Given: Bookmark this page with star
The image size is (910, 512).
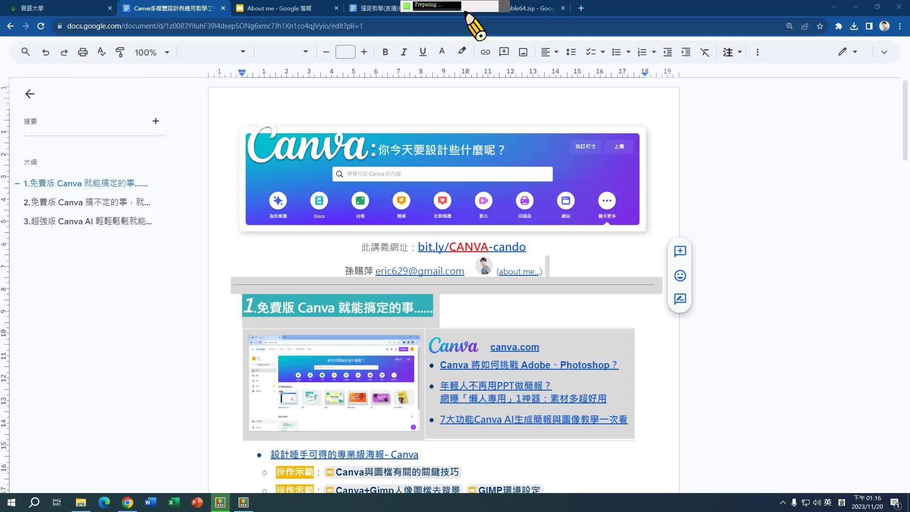Looking at the screenshot, I should [x=820, y=26].
